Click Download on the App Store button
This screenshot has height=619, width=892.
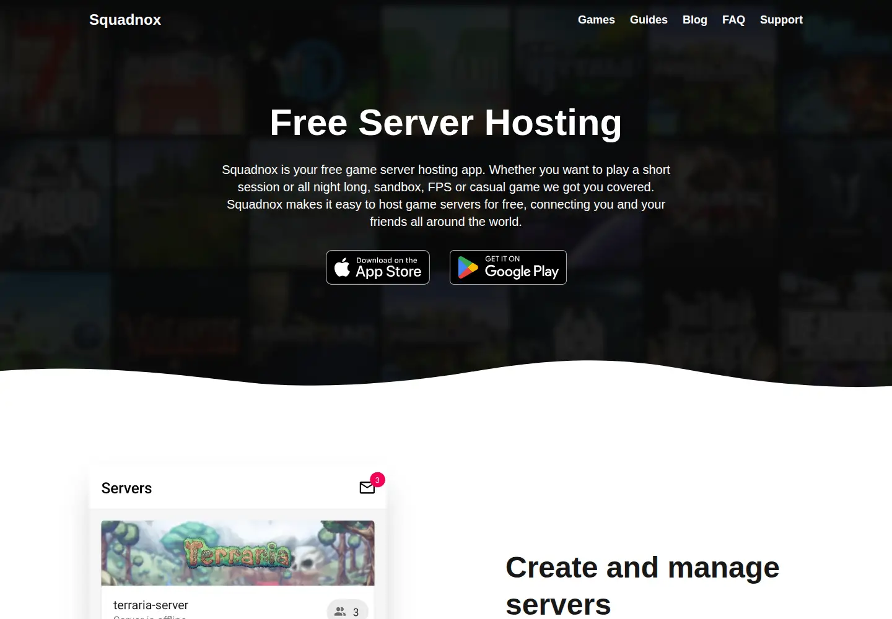click(378, 267)
